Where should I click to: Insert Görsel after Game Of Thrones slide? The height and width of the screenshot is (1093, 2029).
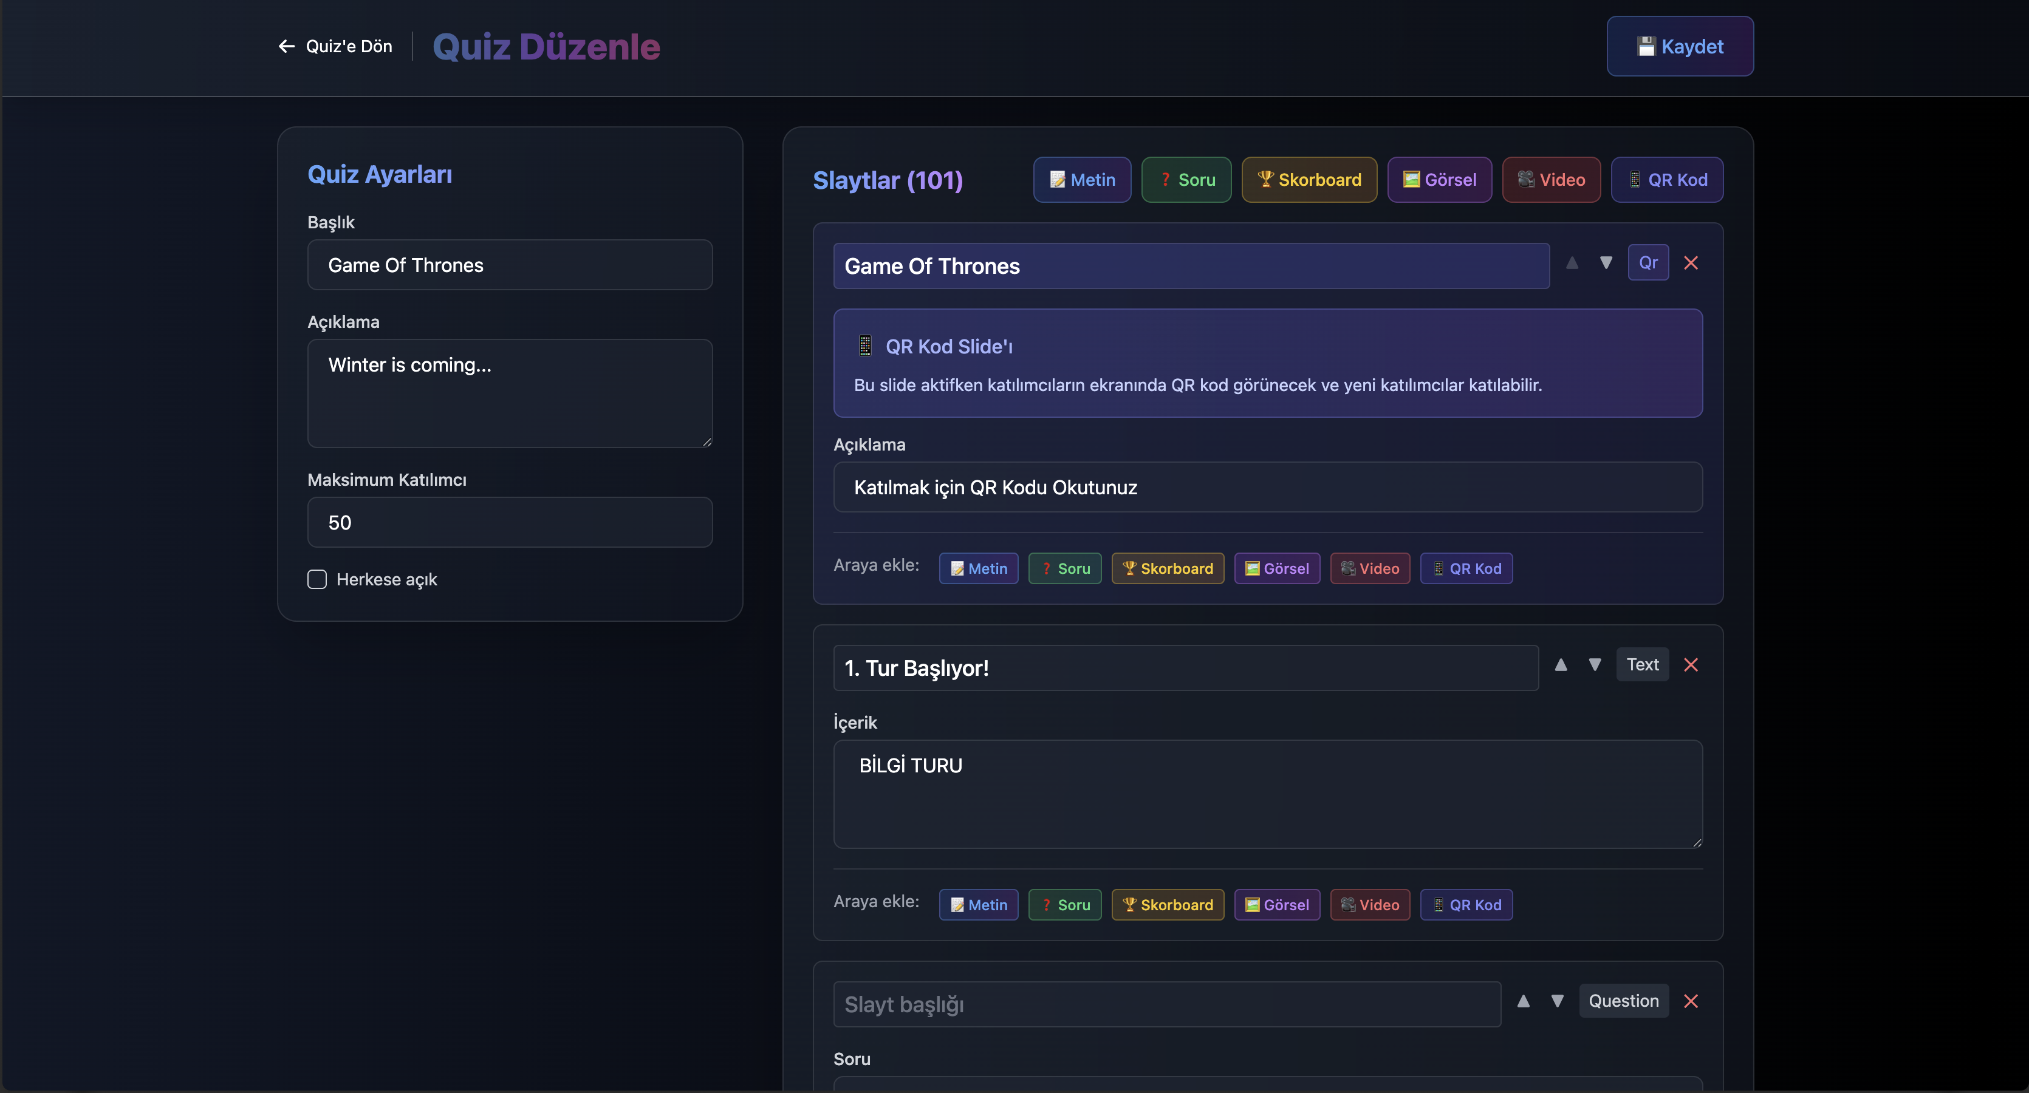[1276, 568]
